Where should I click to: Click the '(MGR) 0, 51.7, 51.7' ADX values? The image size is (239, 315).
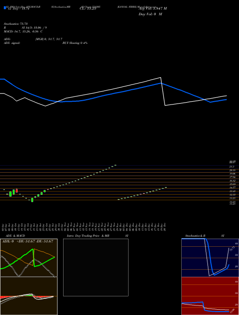pos(48,39)
